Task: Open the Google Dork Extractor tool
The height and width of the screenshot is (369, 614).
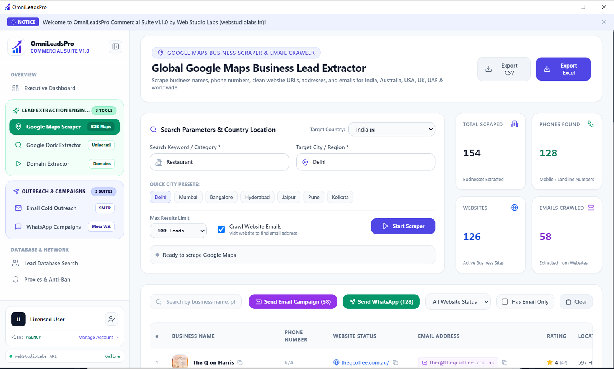Action: [x=64, y=145]
